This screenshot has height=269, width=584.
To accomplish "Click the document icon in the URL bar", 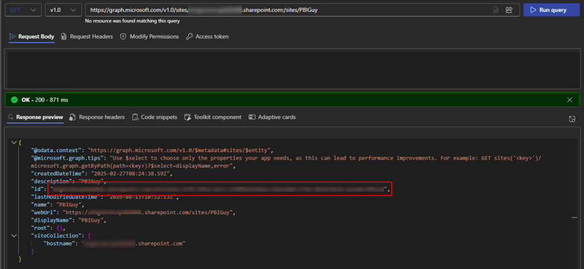I will tap(496, 10).
